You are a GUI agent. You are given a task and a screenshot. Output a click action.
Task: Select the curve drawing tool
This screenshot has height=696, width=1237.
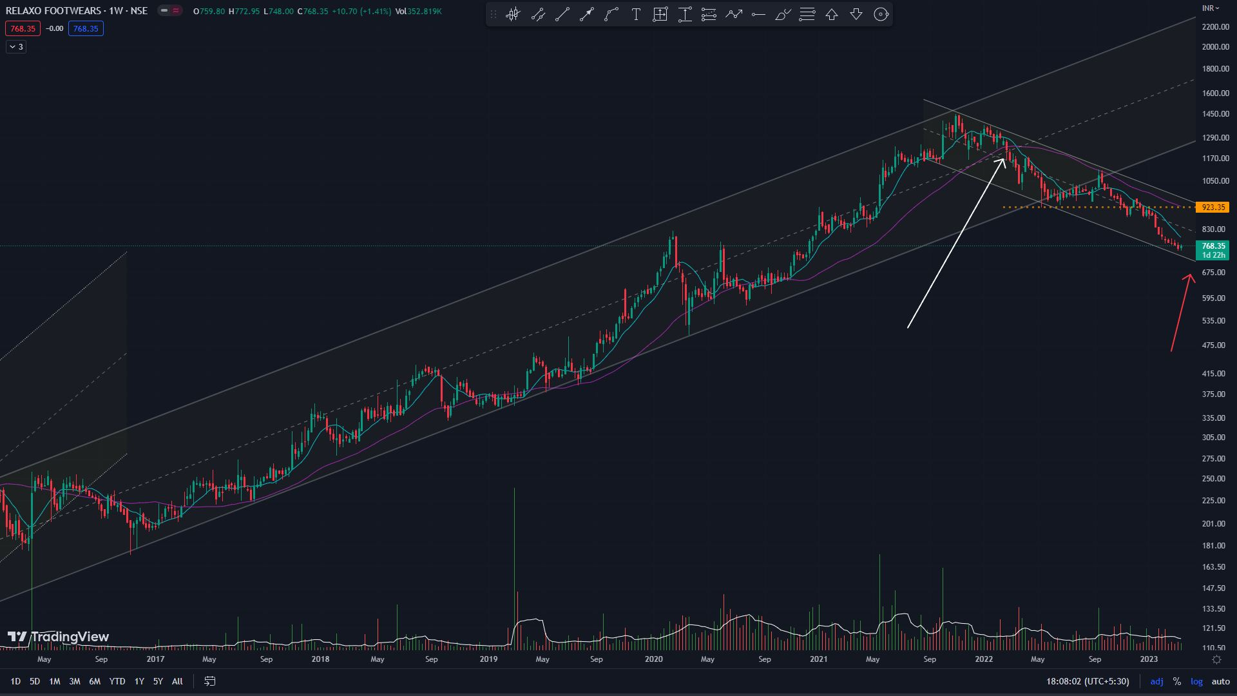pos(611,14)
